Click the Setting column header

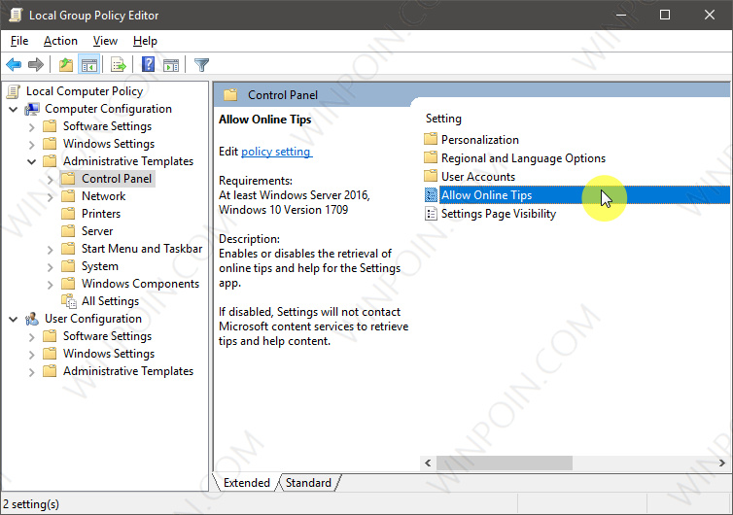pos(443,119)
